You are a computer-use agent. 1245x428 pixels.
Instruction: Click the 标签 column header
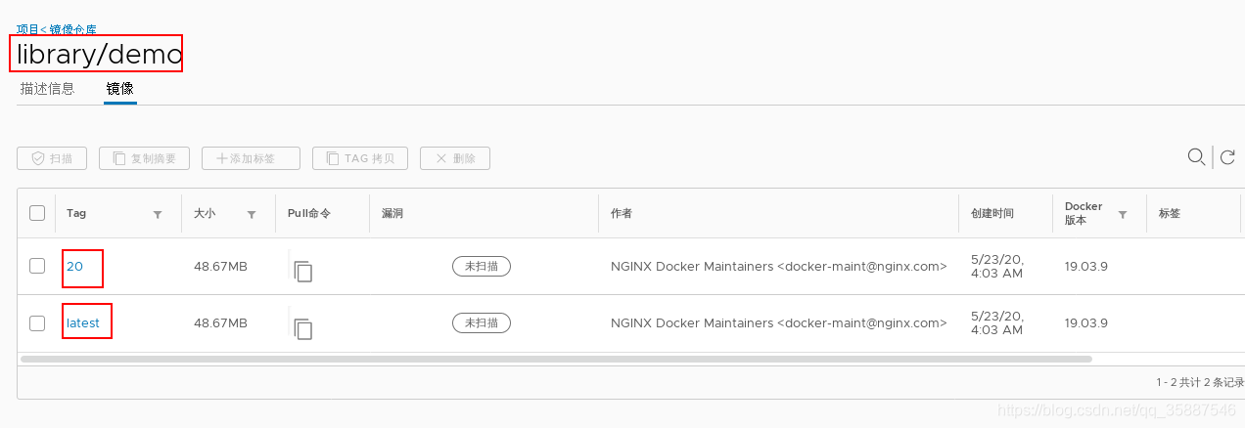(1170, 213)
